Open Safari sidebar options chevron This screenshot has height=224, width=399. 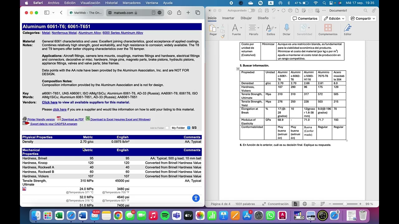point(53,13)
